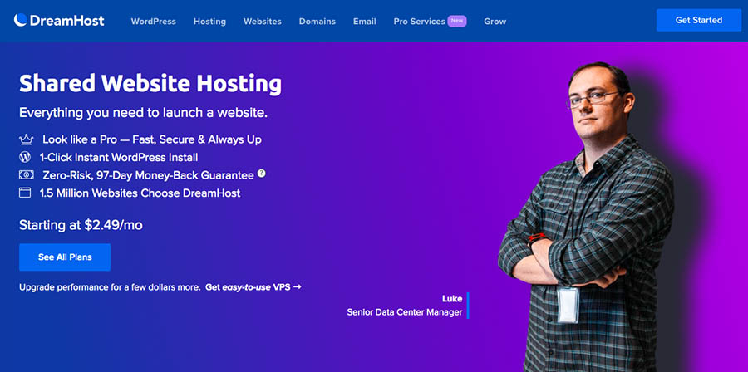
Task: Click the New badge beside Pro Services
Action: click(x=457, y=21)
